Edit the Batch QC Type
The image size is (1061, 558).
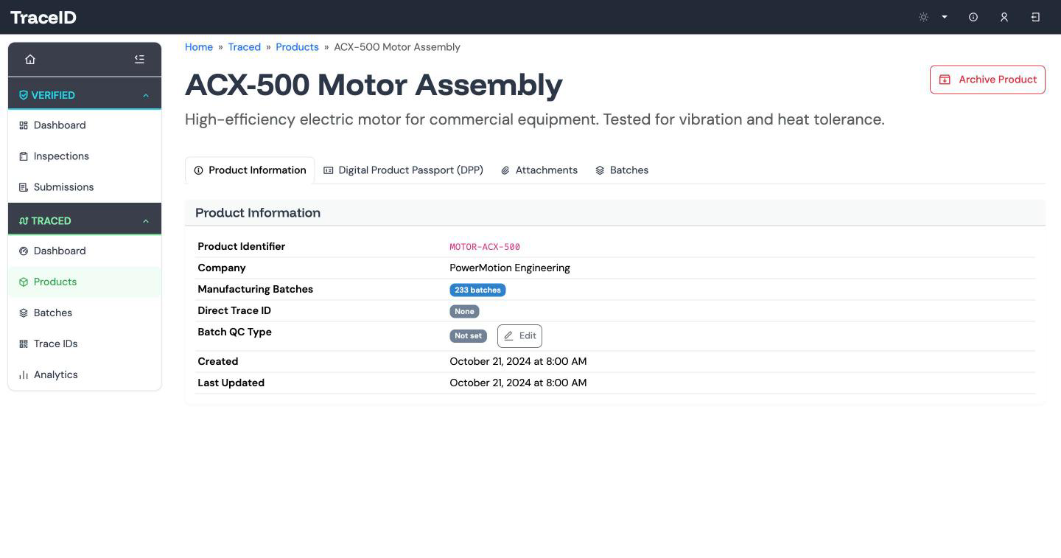click(519, 336)
